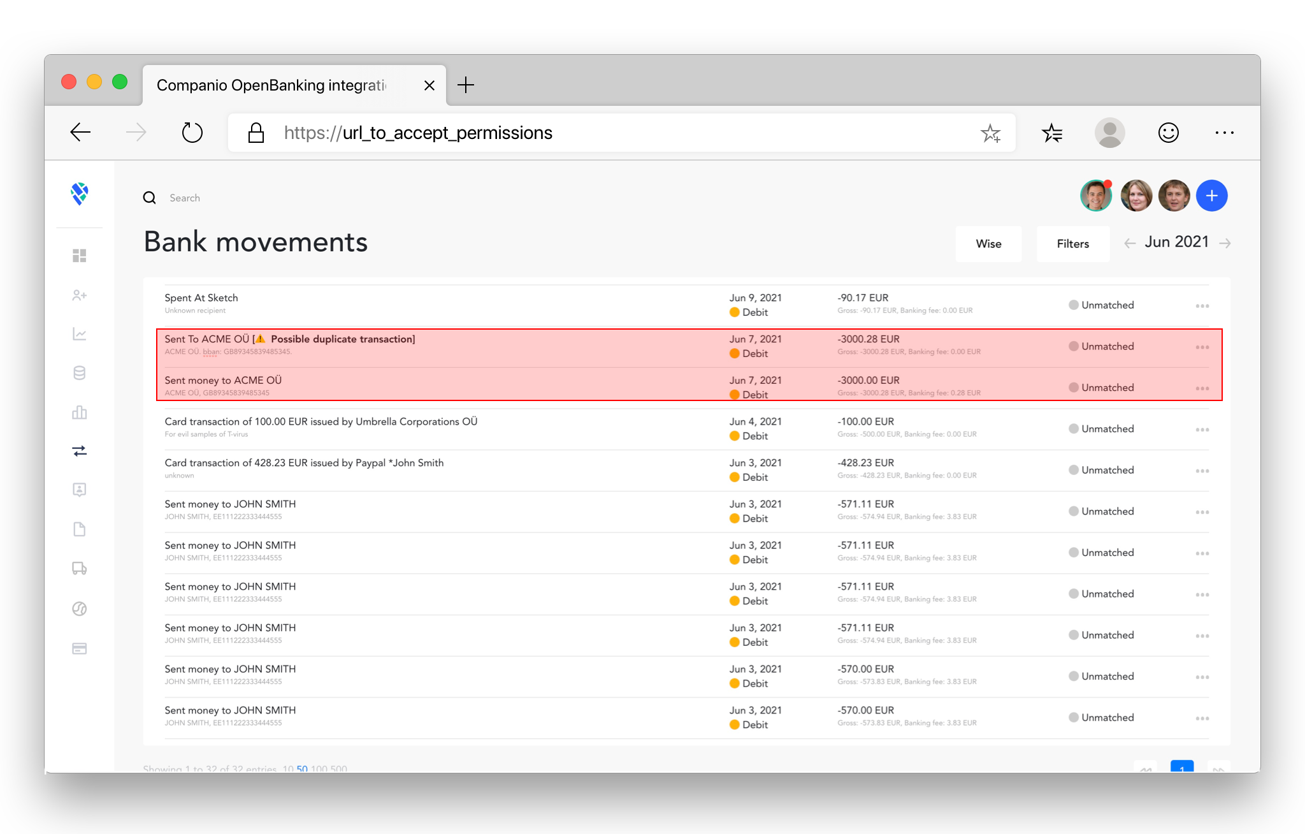Open the Filters button
1305x834 pixels.
pos(1072,244)
